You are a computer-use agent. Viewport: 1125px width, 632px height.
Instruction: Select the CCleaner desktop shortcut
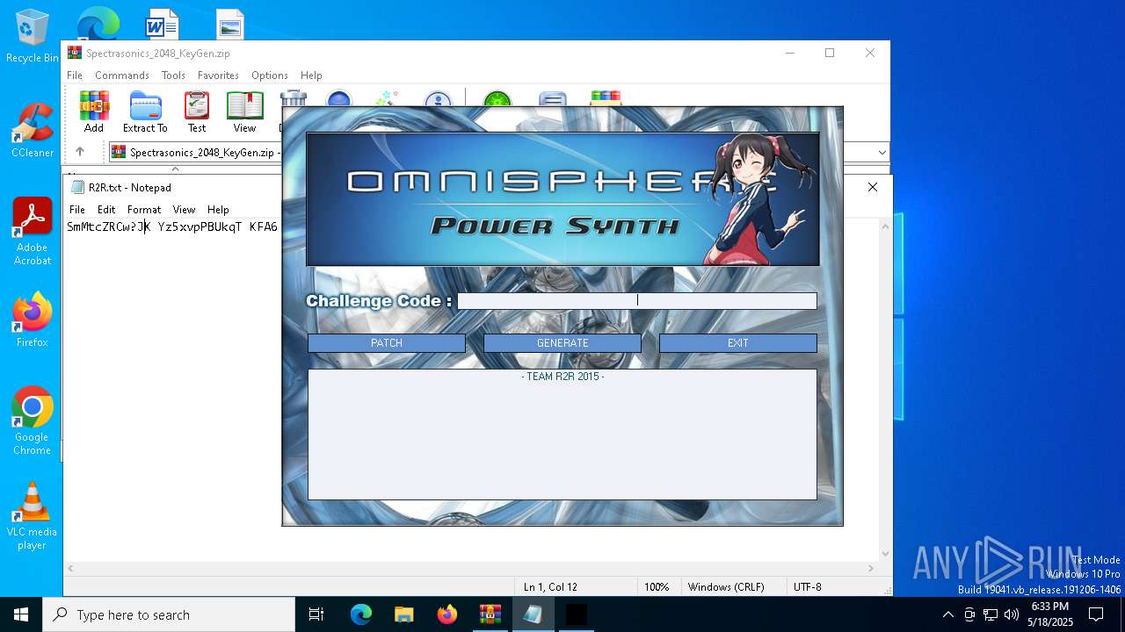(33, 130)
